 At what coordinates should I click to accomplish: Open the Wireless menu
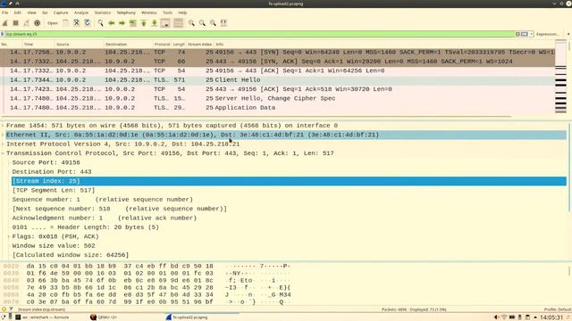[x=149, y=12]
